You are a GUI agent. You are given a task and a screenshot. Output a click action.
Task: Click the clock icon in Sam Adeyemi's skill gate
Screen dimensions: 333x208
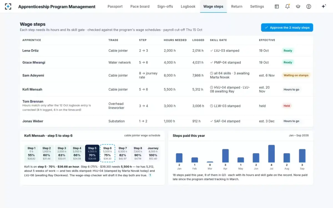tap(212, 73)
